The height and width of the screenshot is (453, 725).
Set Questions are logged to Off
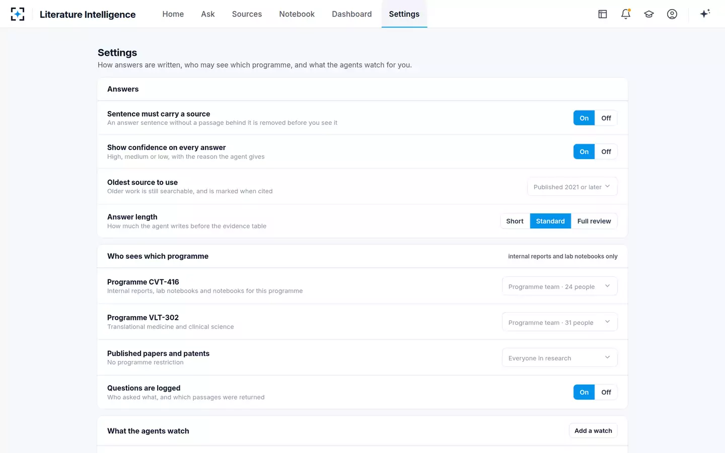tap(606, 392)
